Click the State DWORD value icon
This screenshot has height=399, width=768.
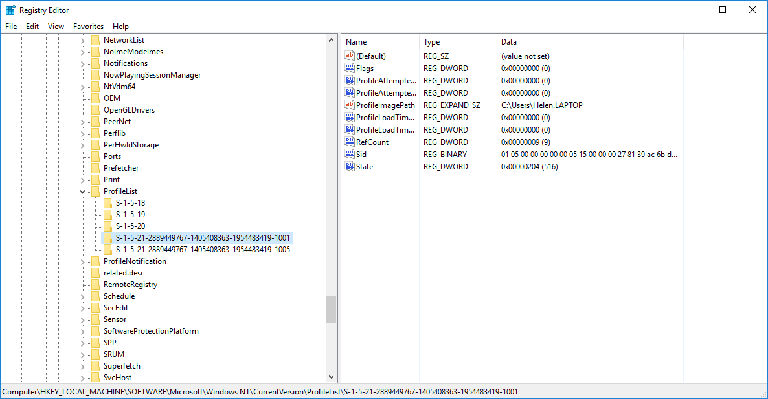click(350, 166)
